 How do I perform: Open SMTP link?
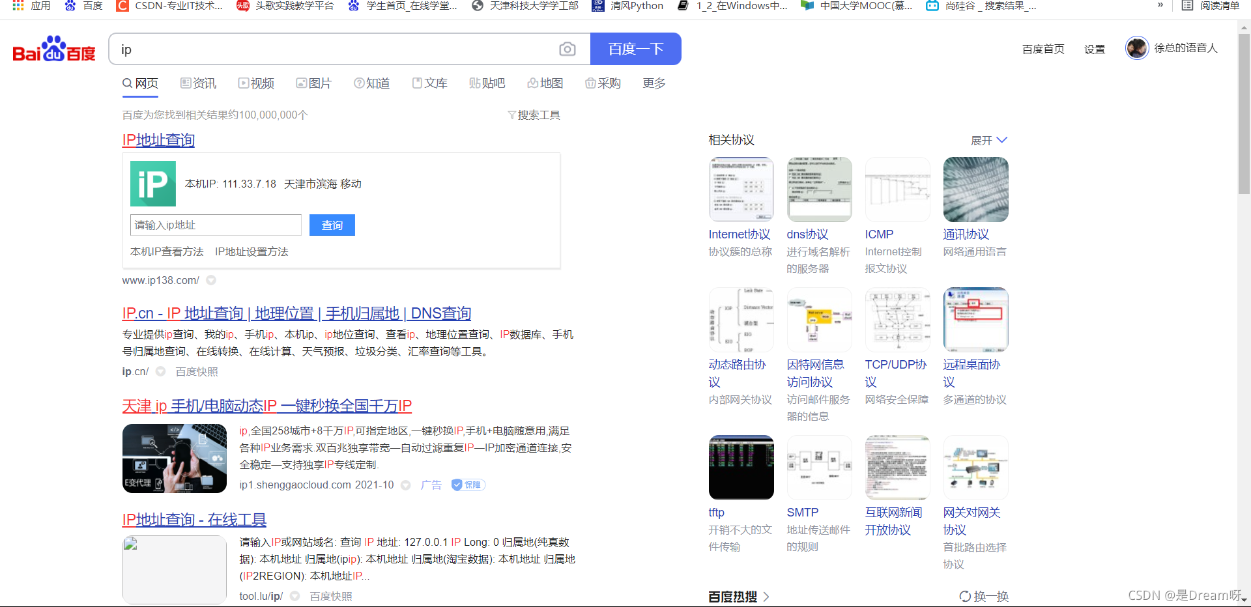803,513
